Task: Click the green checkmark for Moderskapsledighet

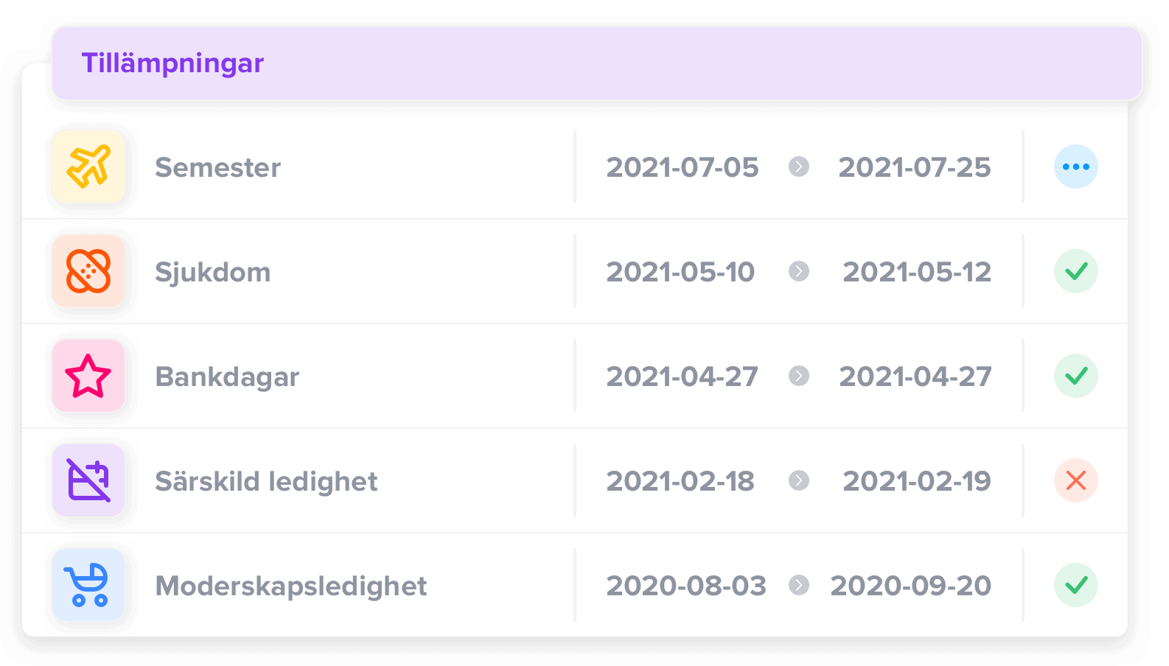Action: pyautogui.click(x=1076, y=585)
